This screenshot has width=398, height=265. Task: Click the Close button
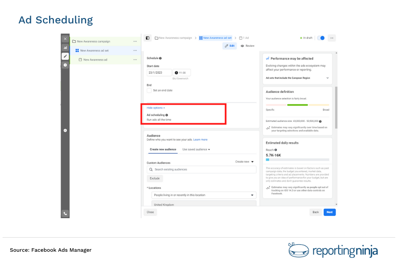coord(150,212)
